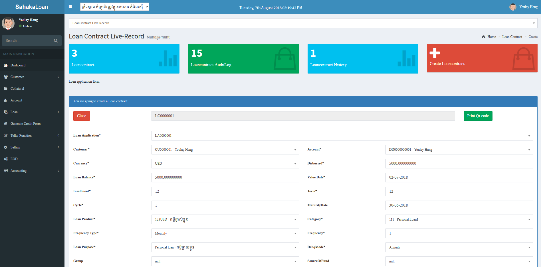Click the Home dashboard icon in breadcrumb
The height and width of the screenshot is (267, 541).
point(484,37)
